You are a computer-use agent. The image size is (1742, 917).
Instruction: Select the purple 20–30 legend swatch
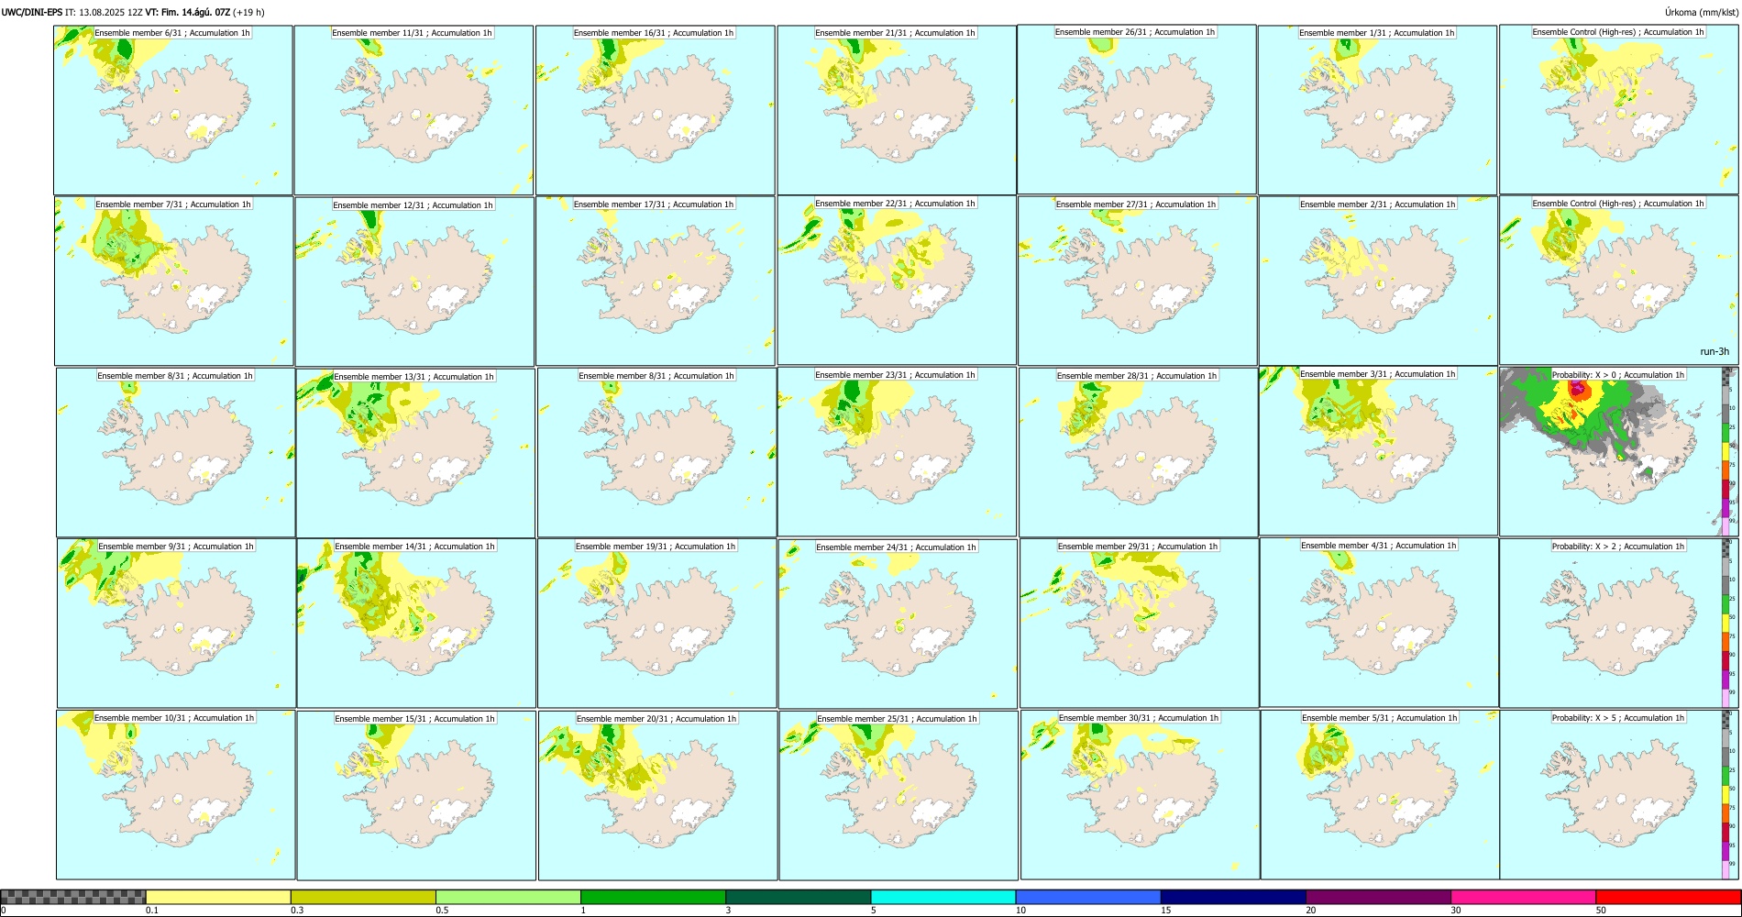(1378, 897)
